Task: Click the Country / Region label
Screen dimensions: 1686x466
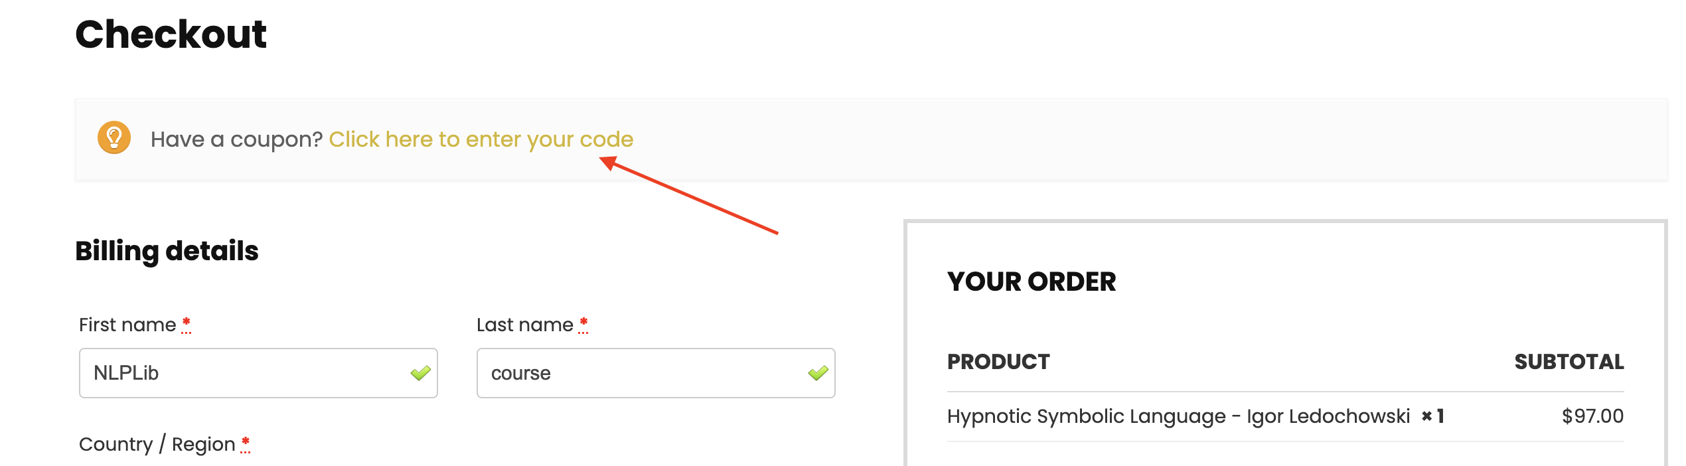Action: click(157, 444)
